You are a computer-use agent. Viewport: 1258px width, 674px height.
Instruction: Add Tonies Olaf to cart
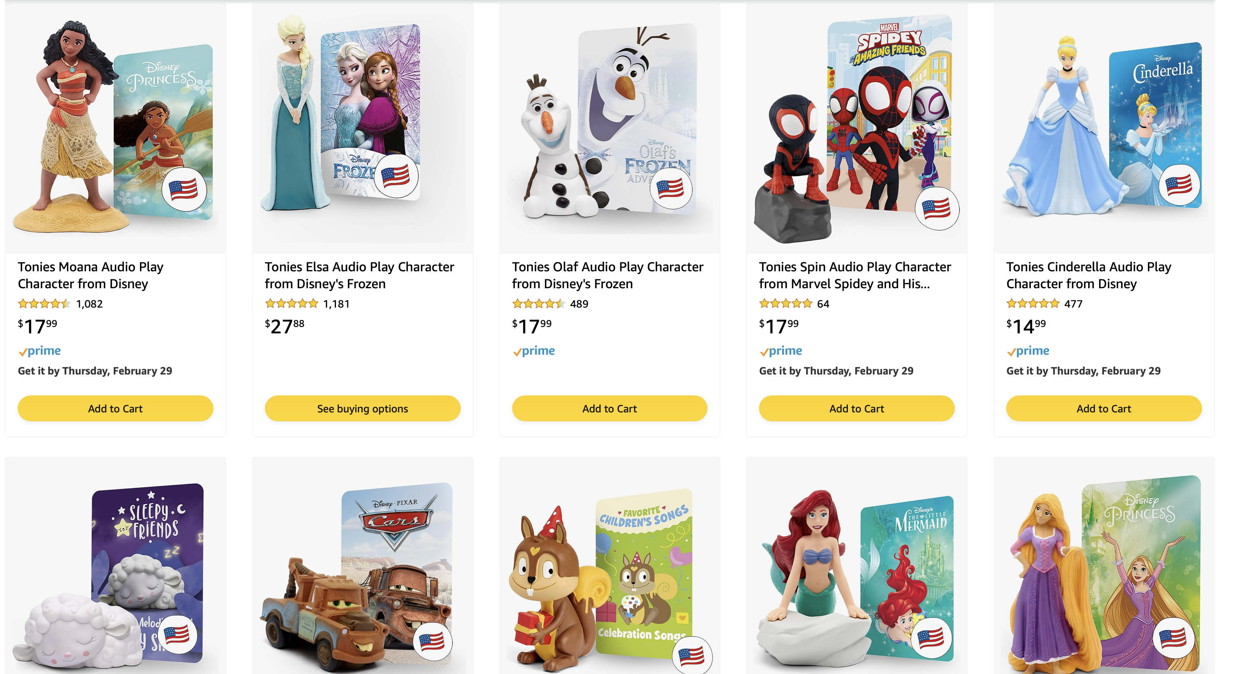tap(609, 408)
